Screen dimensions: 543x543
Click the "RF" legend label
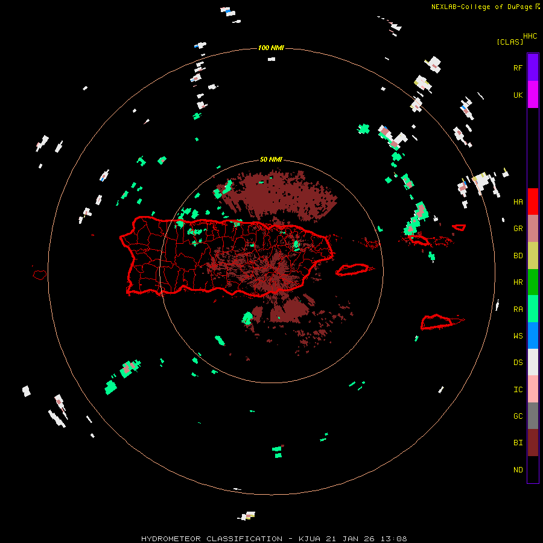click(518, 68)
